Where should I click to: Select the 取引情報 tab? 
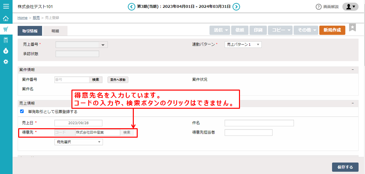[30, 31]
